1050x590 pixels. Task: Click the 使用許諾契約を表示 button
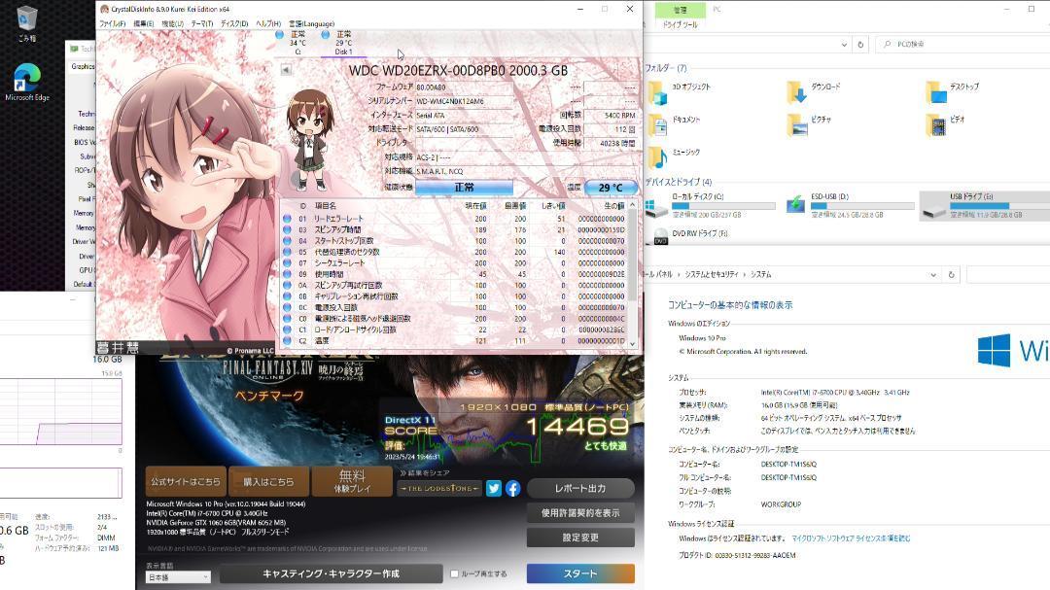(580, 513)
